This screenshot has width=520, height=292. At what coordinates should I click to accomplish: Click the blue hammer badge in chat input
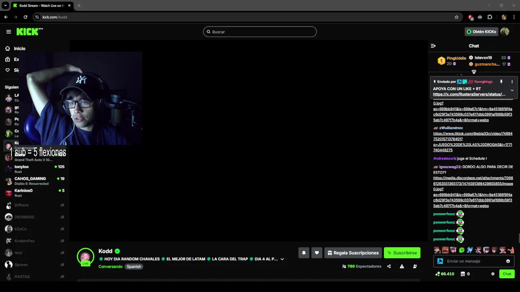[440, 261]
